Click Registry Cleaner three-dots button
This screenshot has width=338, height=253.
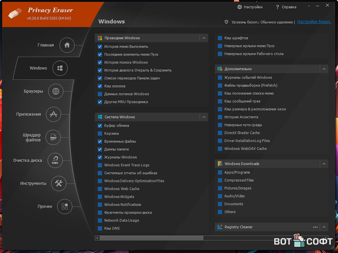(315, 227)
